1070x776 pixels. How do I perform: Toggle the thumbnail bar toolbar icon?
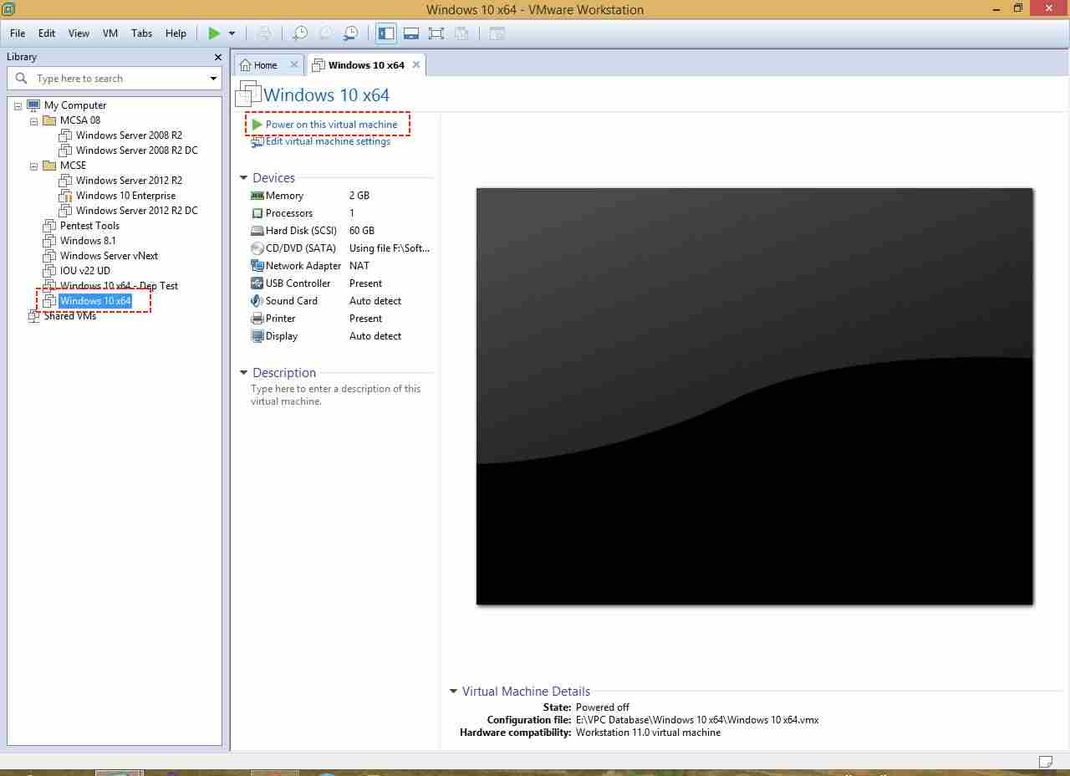411,33
